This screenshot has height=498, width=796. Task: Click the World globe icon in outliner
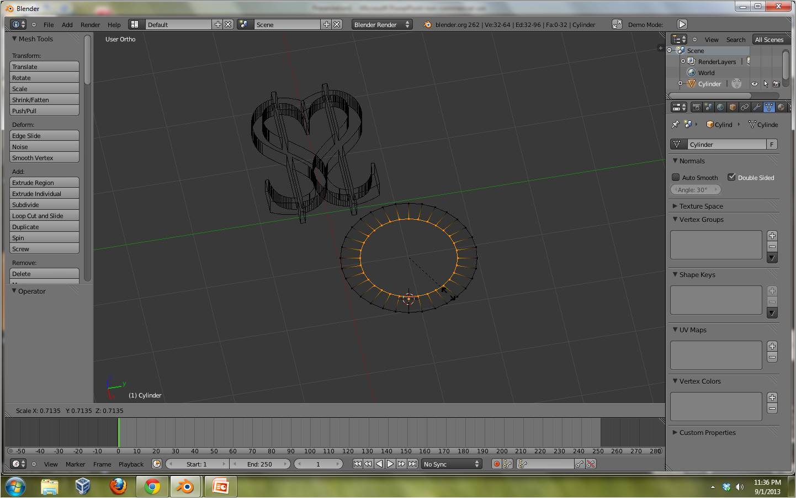(691, 73)
